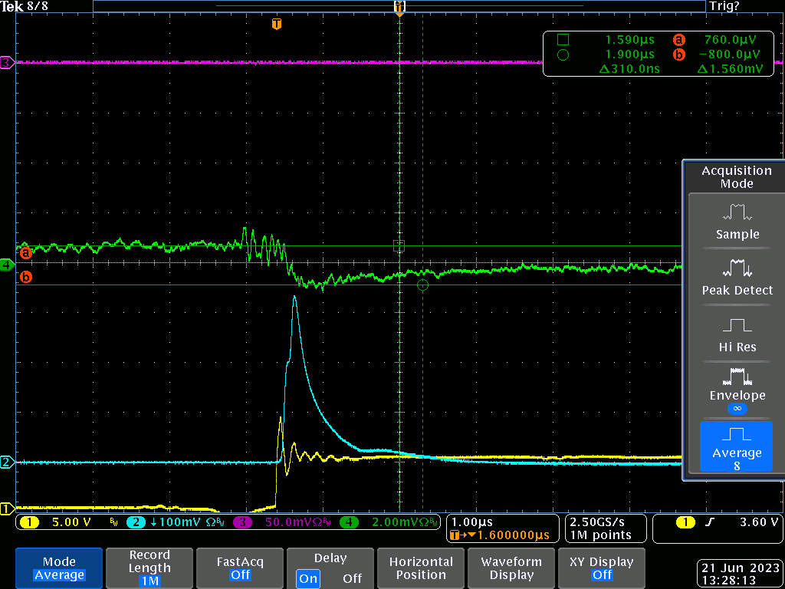Click the orange trigger position T marker
The image size is (785, 589).
click(276, 24)
